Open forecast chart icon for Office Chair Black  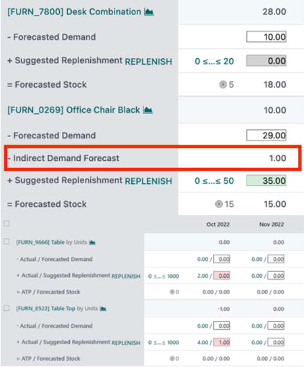(x=148, y=110)
